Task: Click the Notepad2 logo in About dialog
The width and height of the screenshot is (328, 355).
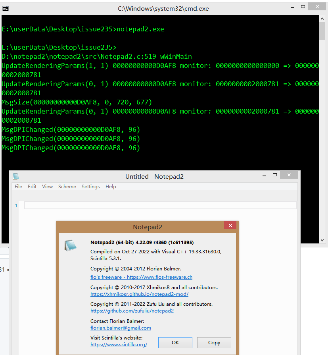Action: click(x=70, y=245)
